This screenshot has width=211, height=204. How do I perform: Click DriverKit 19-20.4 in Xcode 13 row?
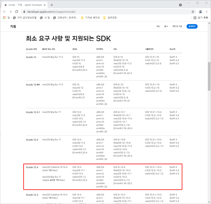coord(123,73)
